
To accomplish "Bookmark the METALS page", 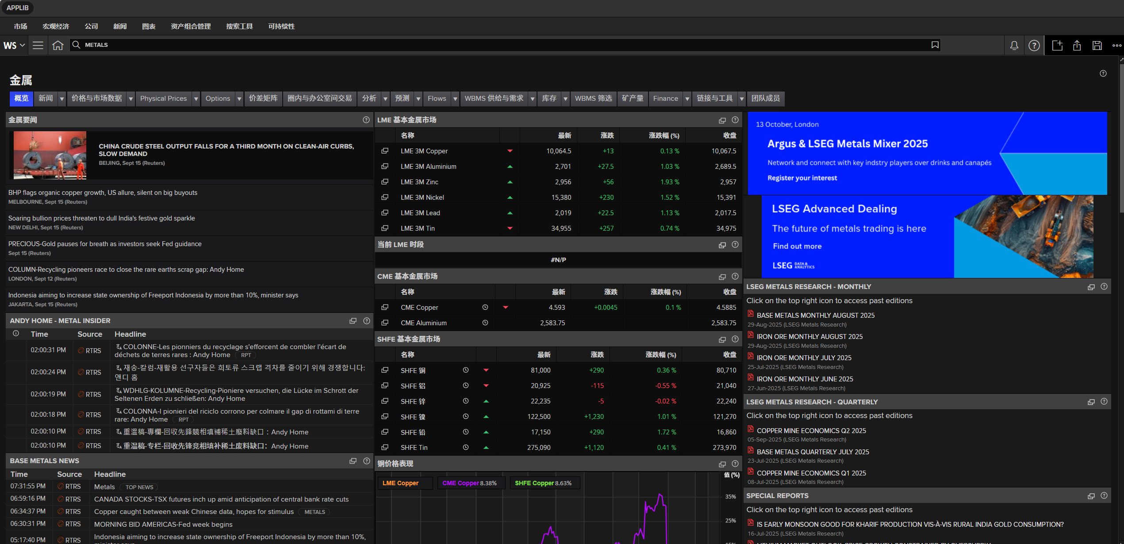I will coord(935,45).
